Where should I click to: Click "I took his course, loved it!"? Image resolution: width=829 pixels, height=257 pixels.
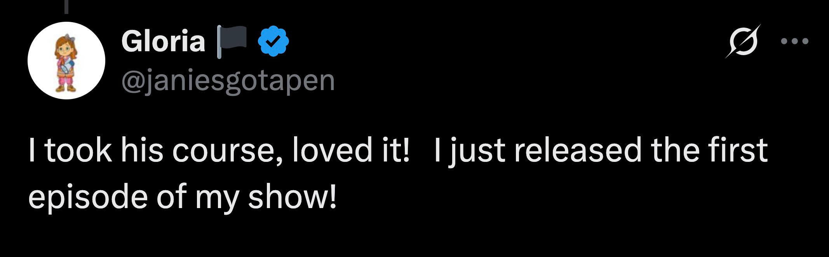click(x=219, y=151)
